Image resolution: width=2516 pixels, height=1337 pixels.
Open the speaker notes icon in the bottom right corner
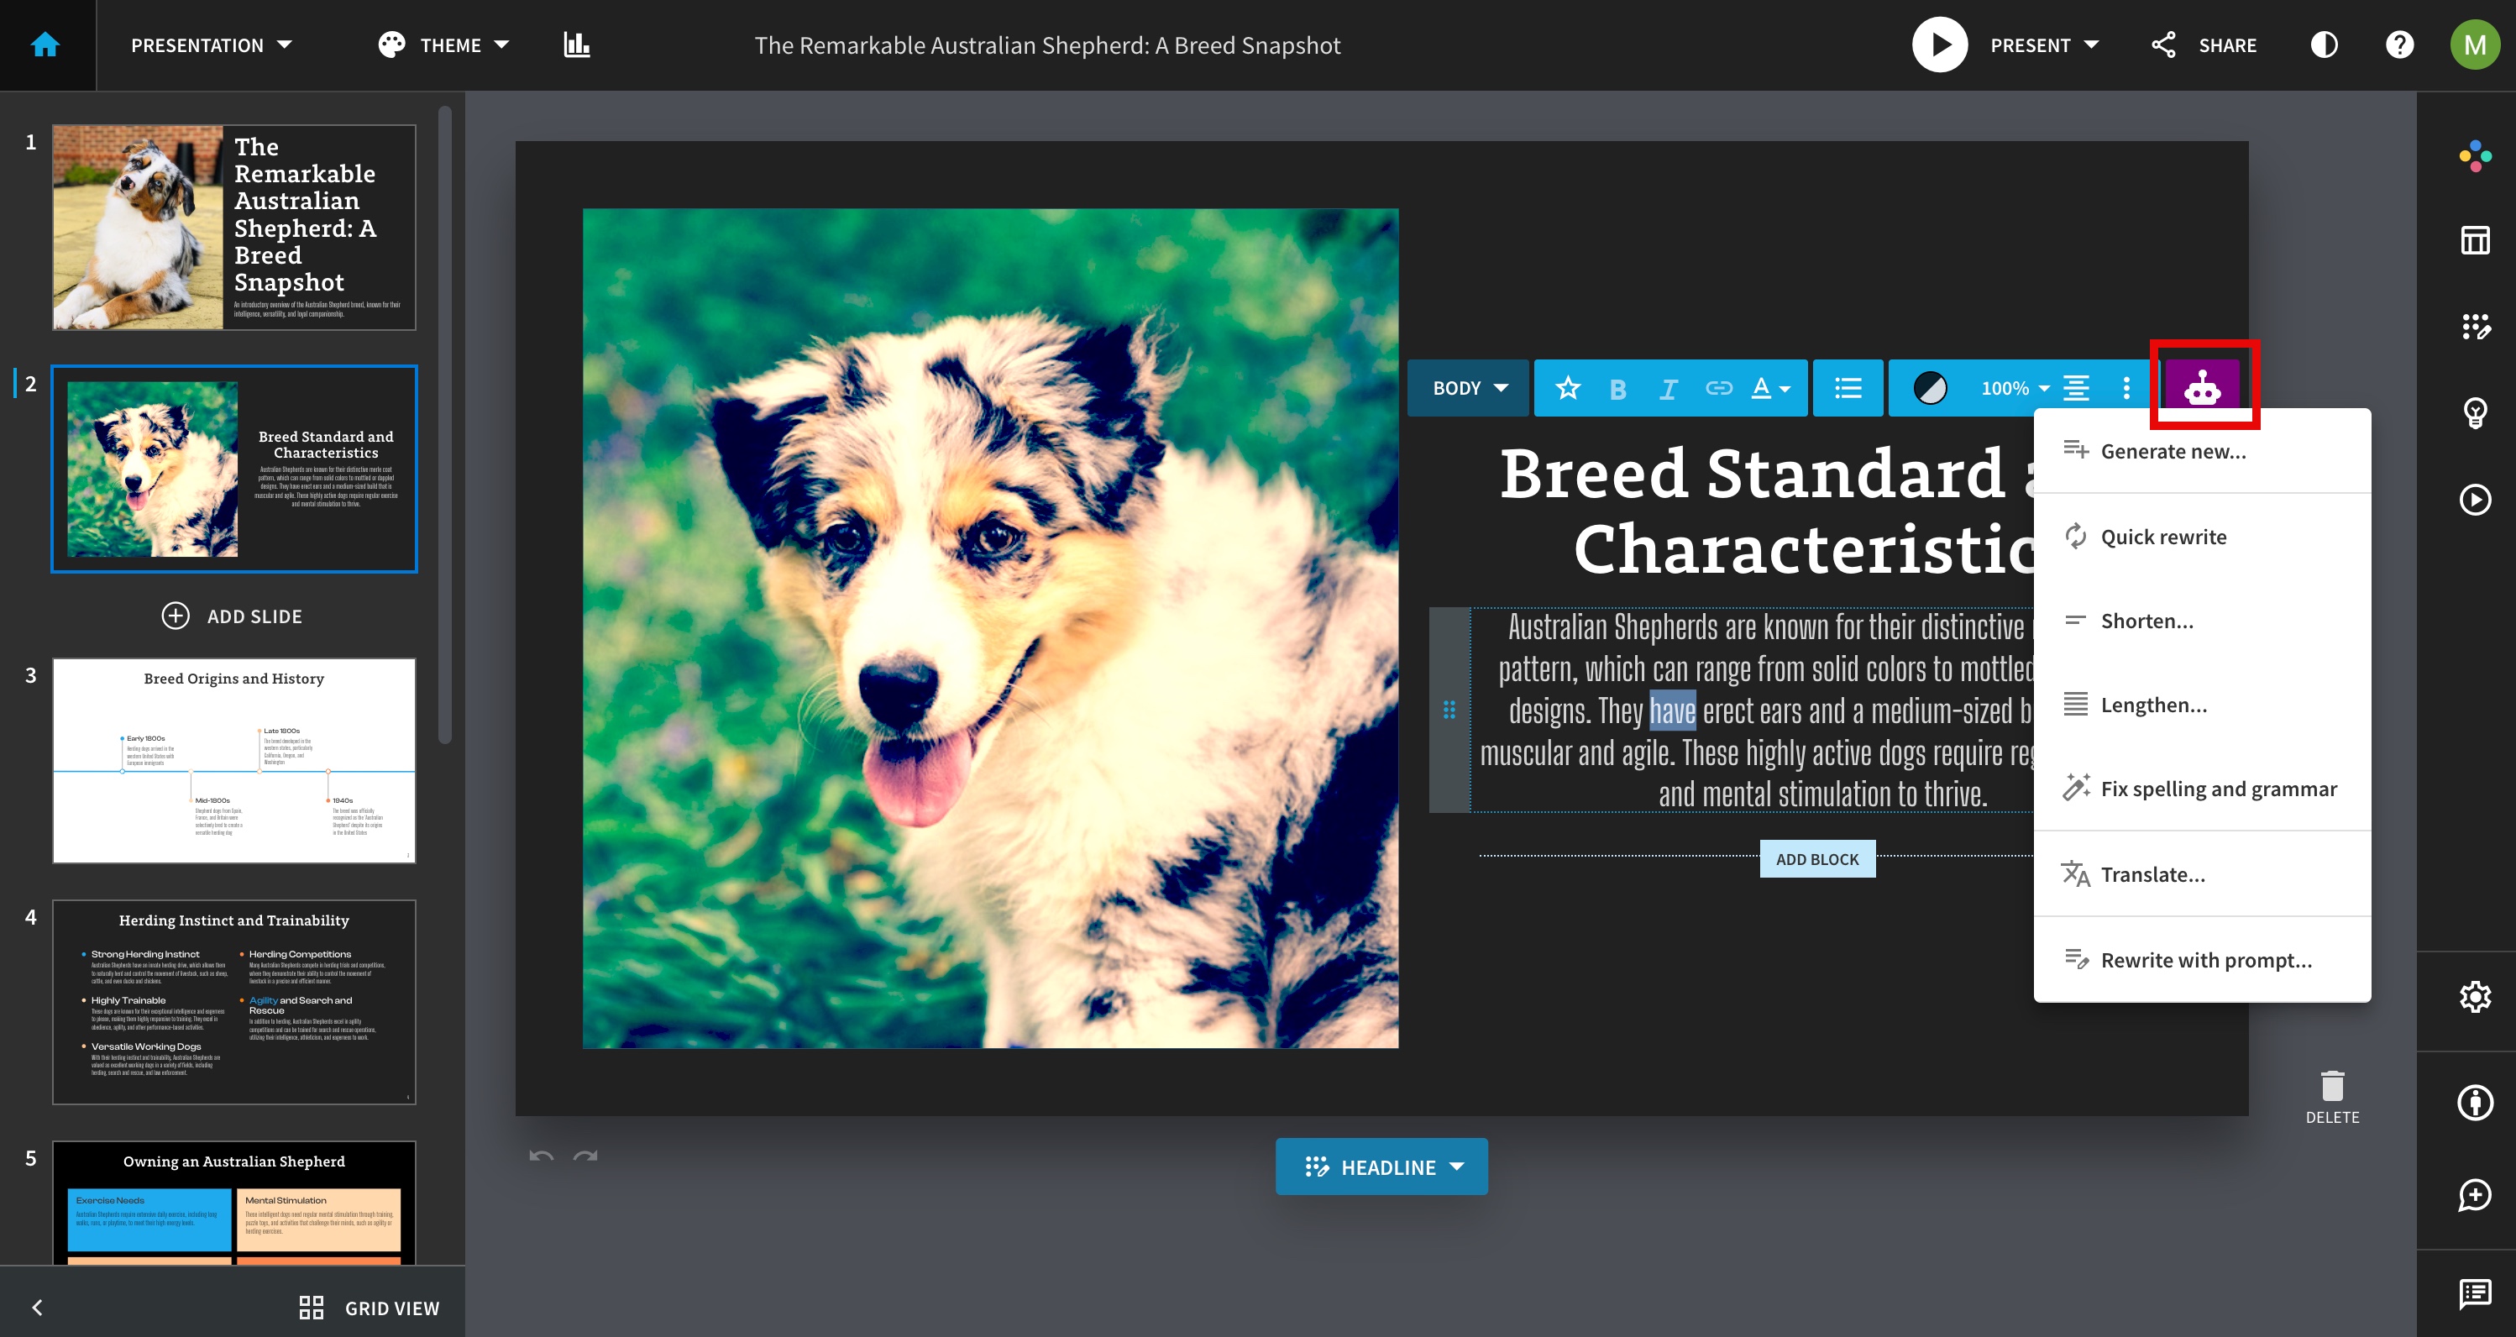(x=2474, y=1294)
